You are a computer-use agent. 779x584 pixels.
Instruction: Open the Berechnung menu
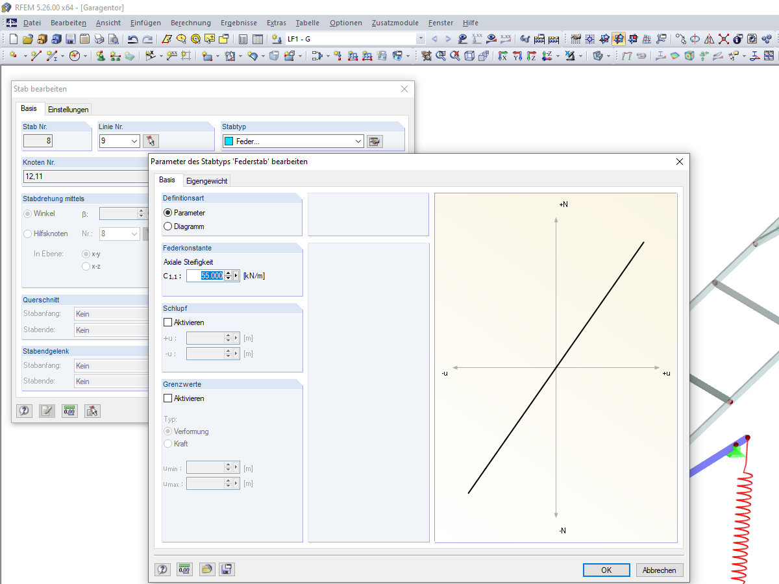point(190,23)
